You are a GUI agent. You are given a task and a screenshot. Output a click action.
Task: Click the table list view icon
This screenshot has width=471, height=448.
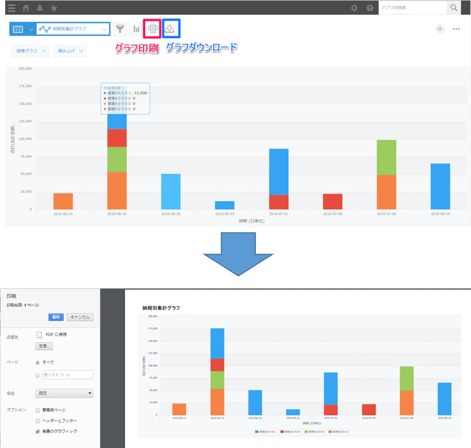18,29
